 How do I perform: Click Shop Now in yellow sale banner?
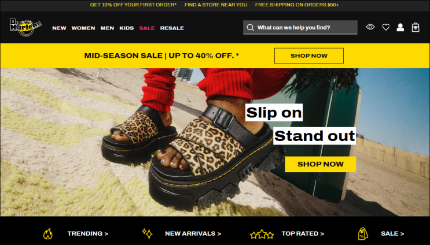click(x=309, y=55)
